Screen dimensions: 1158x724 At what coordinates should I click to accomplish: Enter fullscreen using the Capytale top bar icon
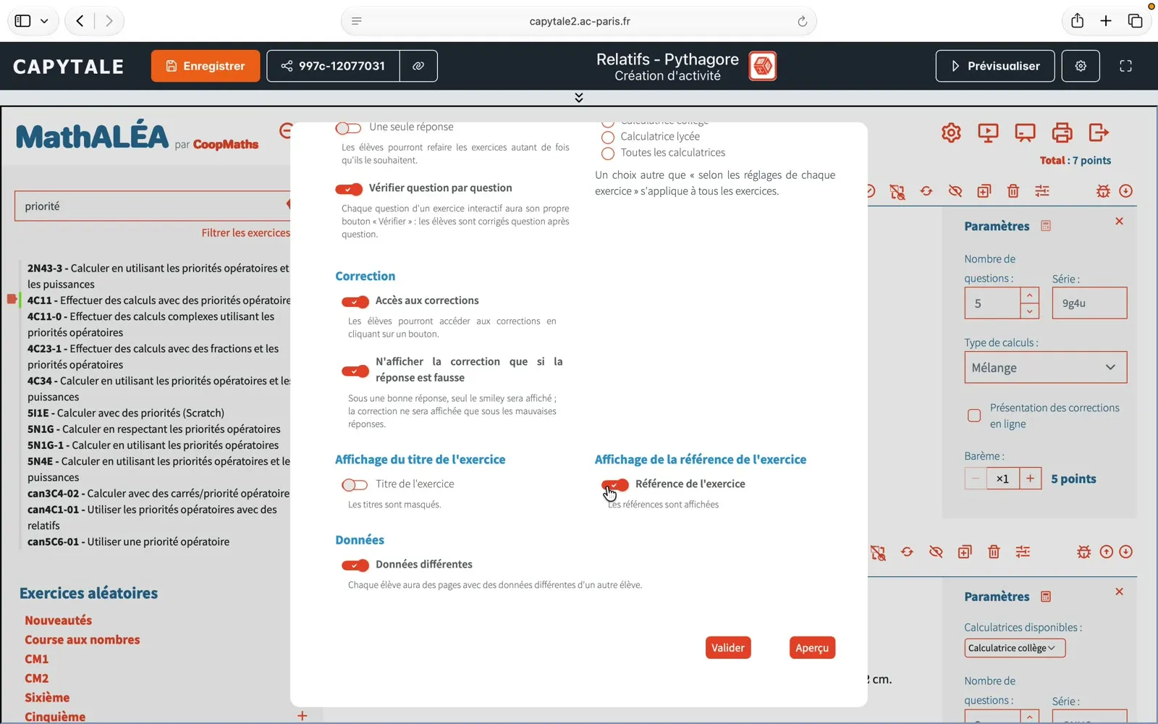pos(1125,66)
